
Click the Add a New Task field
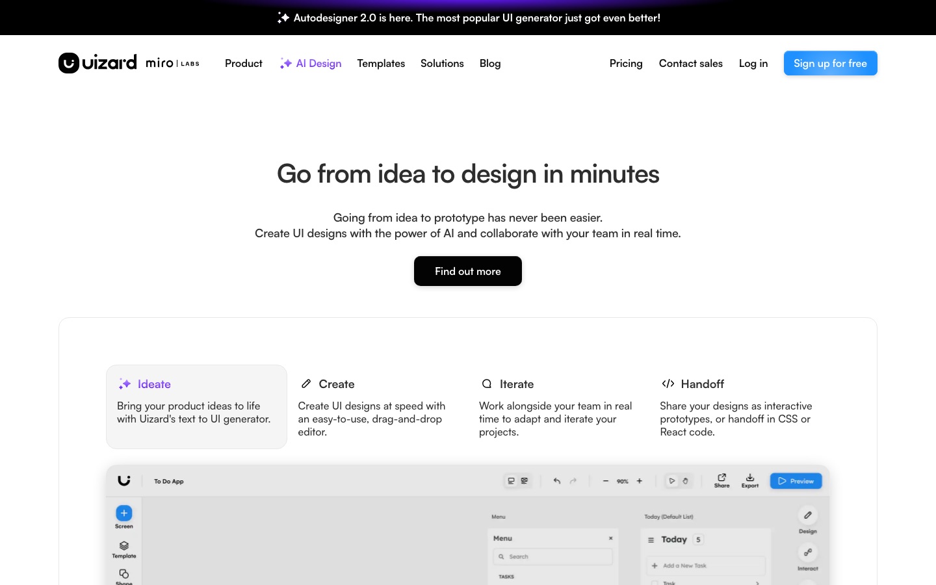pyautogui.click(x=706, y=565)
